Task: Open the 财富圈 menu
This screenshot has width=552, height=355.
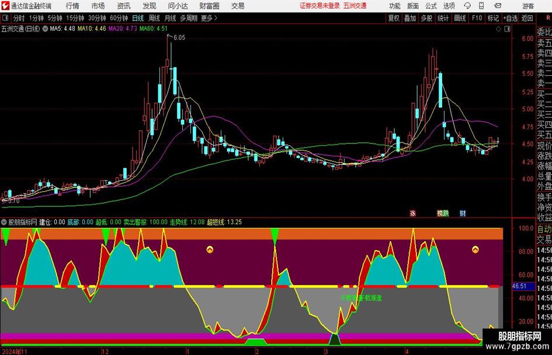Action: click(209, 6)
